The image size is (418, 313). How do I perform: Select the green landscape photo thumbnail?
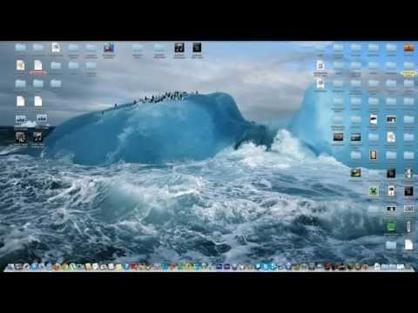click(x=355, y=173)
